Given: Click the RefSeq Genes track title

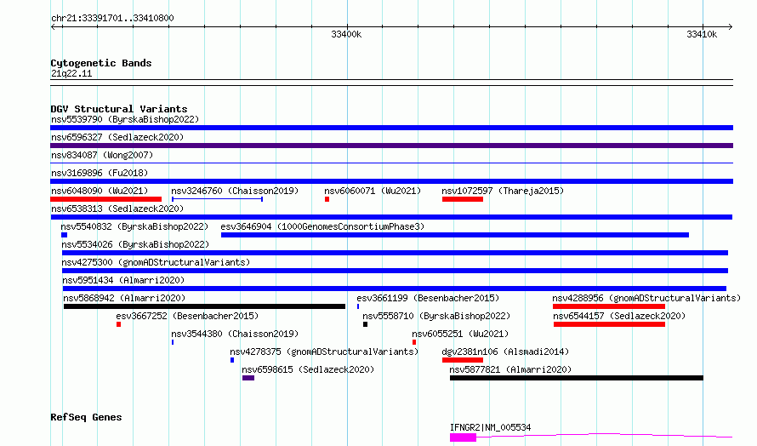Looking at the screenshot, I should coord(86,418).
